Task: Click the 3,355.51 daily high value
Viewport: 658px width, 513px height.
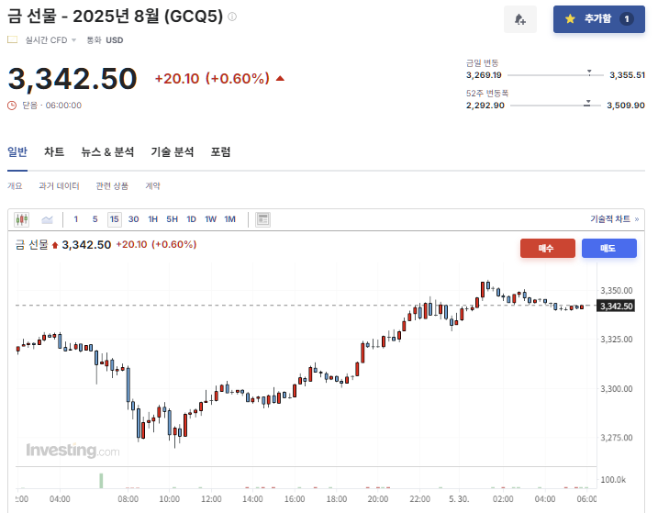Action: (627, 75)
